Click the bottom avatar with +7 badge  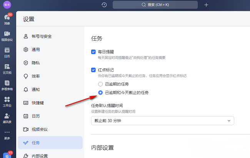click(7, 155)
